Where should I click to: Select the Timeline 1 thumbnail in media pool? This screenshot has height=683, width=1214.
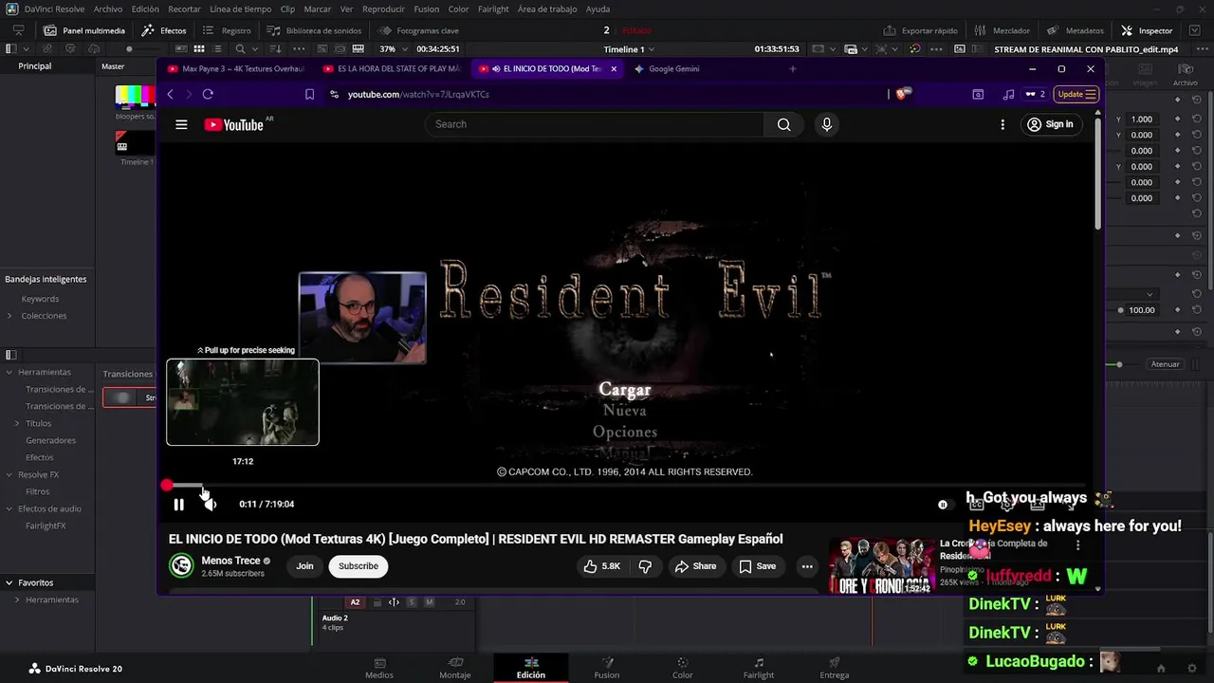tap(136, 144)
